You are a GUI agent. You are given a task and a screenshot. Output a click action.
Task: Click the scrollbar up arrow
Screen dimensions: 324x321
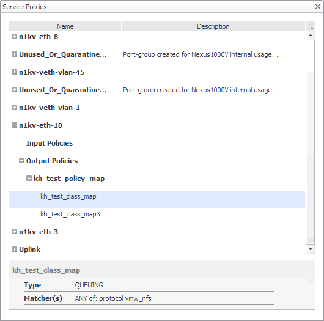[x=310, y=35]
